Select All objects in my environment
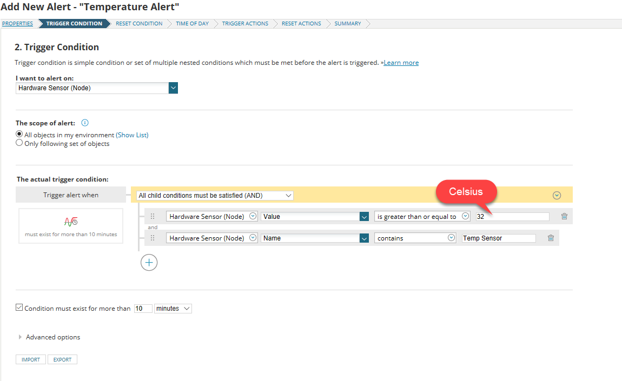 (19, 134)
